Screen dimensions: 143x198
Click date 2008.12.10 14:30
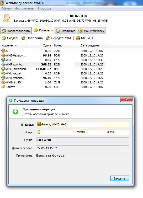tap(92, 60)
